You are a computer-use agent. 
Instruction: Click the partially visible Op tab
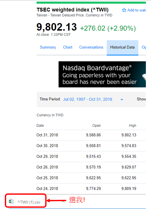(x=144, y=47)
